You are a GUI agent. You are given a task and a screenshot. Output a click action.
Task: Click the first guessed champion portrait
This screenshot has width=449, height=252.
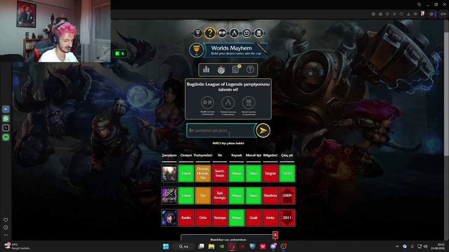[x=169, y=174]
